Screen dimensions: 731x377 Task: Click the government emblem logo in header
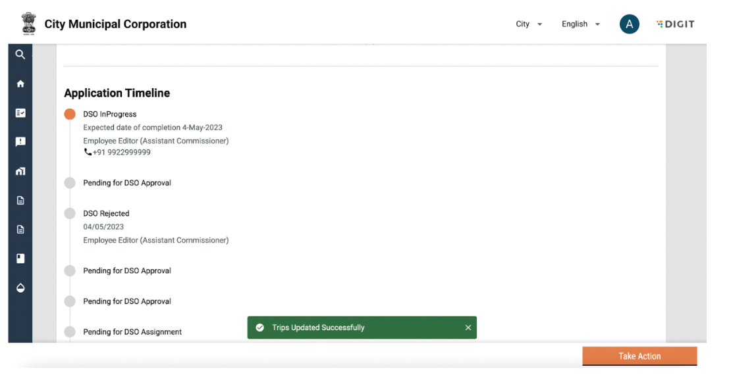pyautogui.click(x=29, y=24)
